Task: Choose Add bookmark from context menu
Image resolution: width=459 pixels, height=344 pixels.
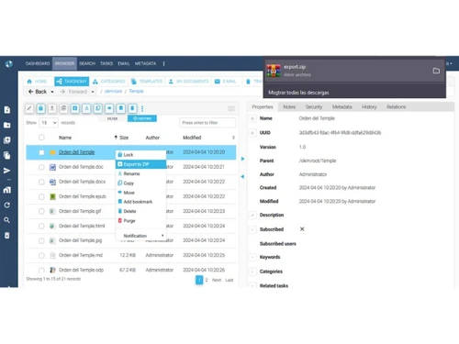Action: (x=140, y=202)
